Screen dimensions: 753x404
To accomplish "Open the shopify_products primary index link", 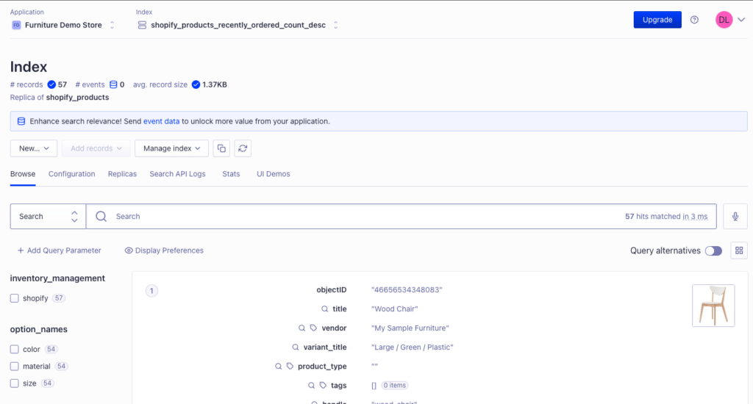I will [77, 98].
